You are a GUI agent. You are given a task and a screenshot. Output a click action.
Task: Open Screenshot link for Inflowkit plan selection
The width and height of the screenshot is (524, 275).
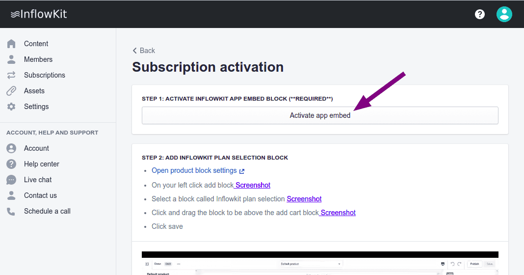pyautogui.click(x=304, y=199)
